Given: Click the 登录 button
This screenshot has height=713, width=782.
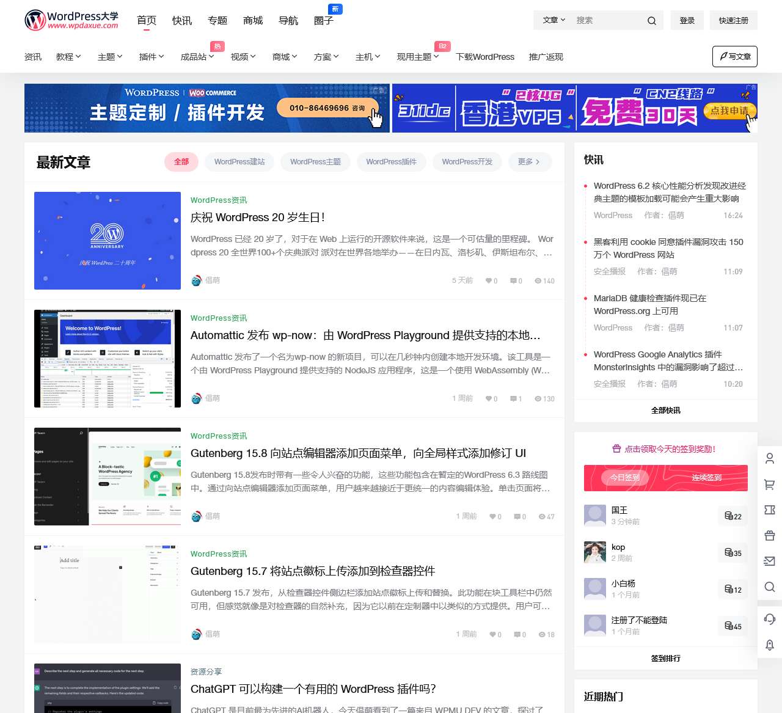Looking at the screenshot, I should (x=687, y=20).
